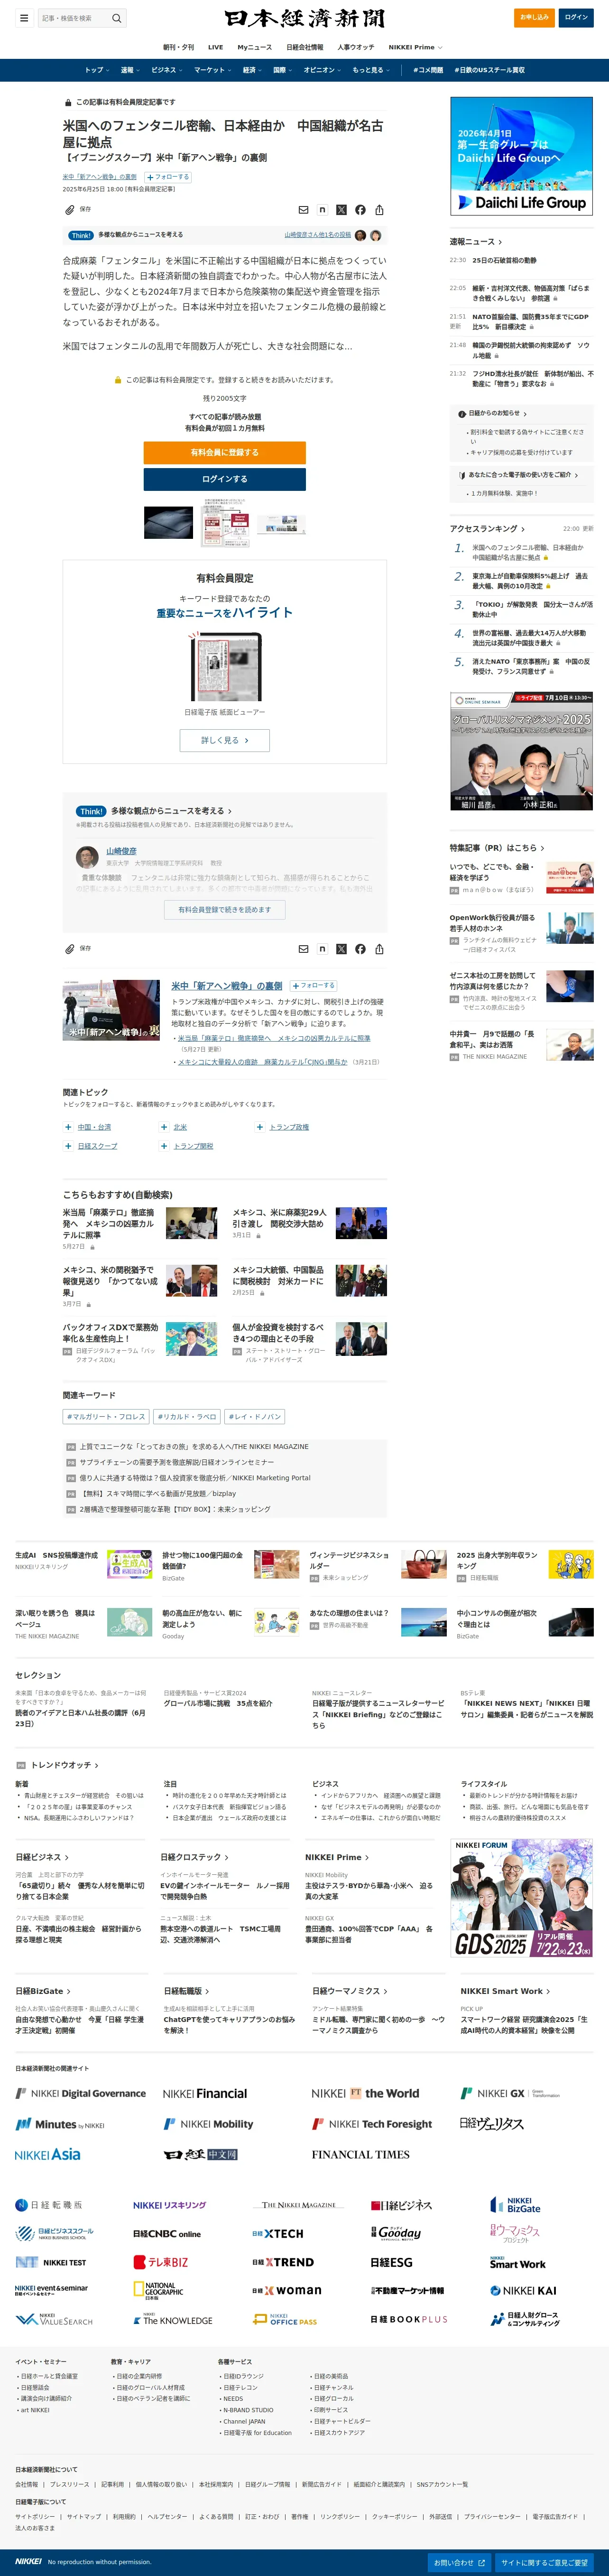The height and width of the screenshot is (2576, 609).
Task: Share article via email icon at top
Action: pos(304,210)
